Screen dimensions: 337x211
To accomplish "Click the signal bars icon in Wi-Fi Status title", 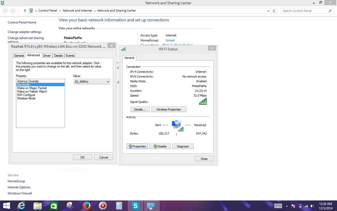I will click(123, 49).
